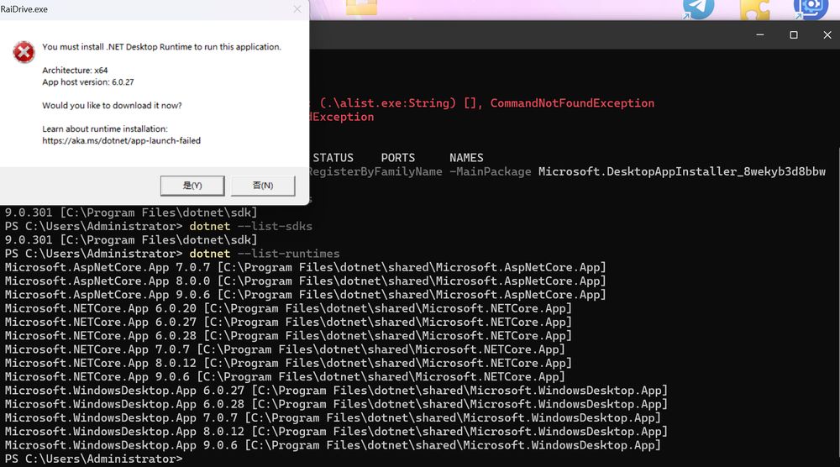Screen dimensions: 840x467
Task: Click the Microsoft.NETCore.App 6.0.28 line
Action: [288, 336]
